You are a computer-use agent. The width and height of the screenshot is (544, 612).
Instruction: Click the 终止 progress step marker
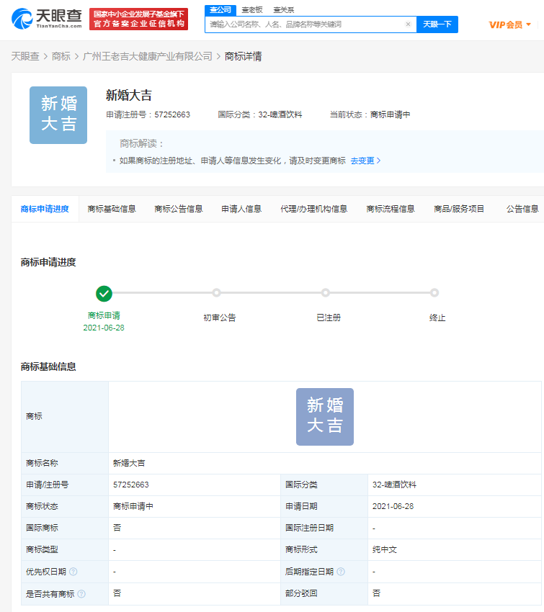pyautogui.click(x=434, y=293)
